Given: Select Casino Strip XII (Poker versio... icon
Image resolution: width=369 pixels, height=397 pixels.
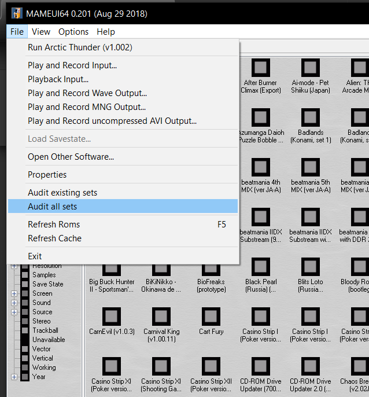Looking at the screenshot, I should 211,367.
